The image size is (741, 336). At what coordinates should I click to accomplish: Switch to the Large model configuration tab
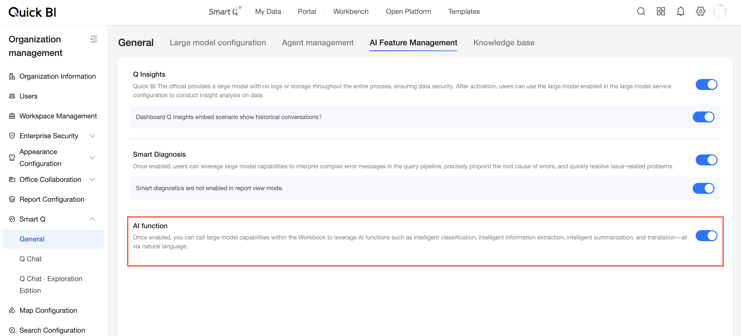point(218,43)
